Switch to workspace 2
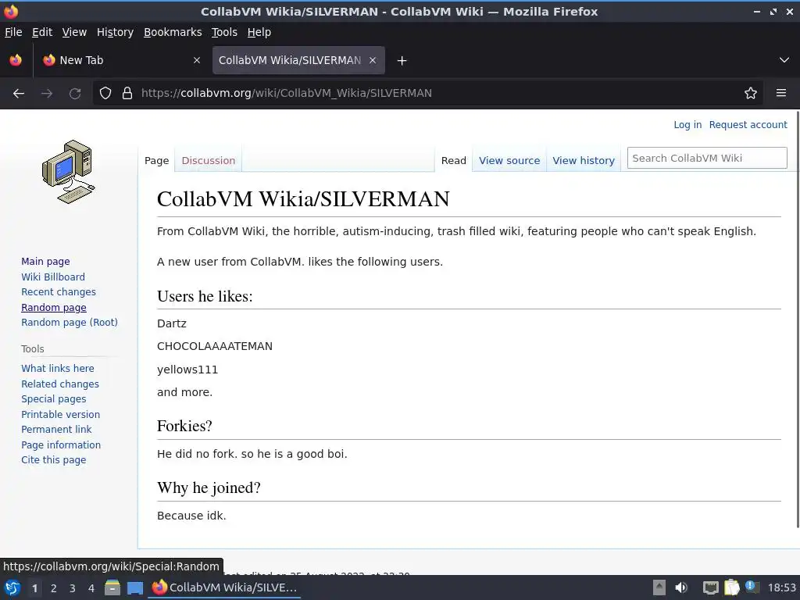 point(54,588)
